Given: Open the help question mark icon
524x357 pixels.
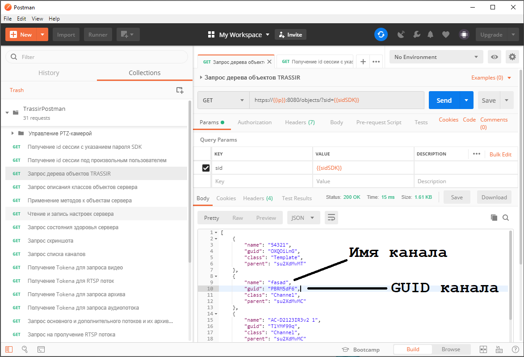Looking at the screenshot, I should pyautogui.click(x=516, y=349).
